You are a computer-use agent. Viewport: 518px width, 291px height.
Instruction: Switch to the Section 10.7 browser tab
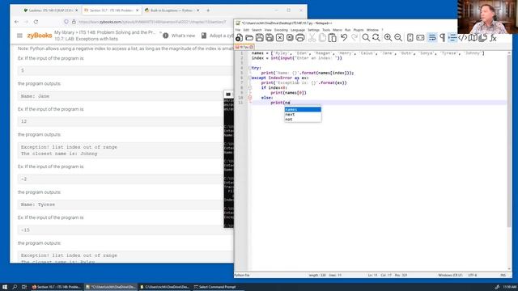pos(111,11)
